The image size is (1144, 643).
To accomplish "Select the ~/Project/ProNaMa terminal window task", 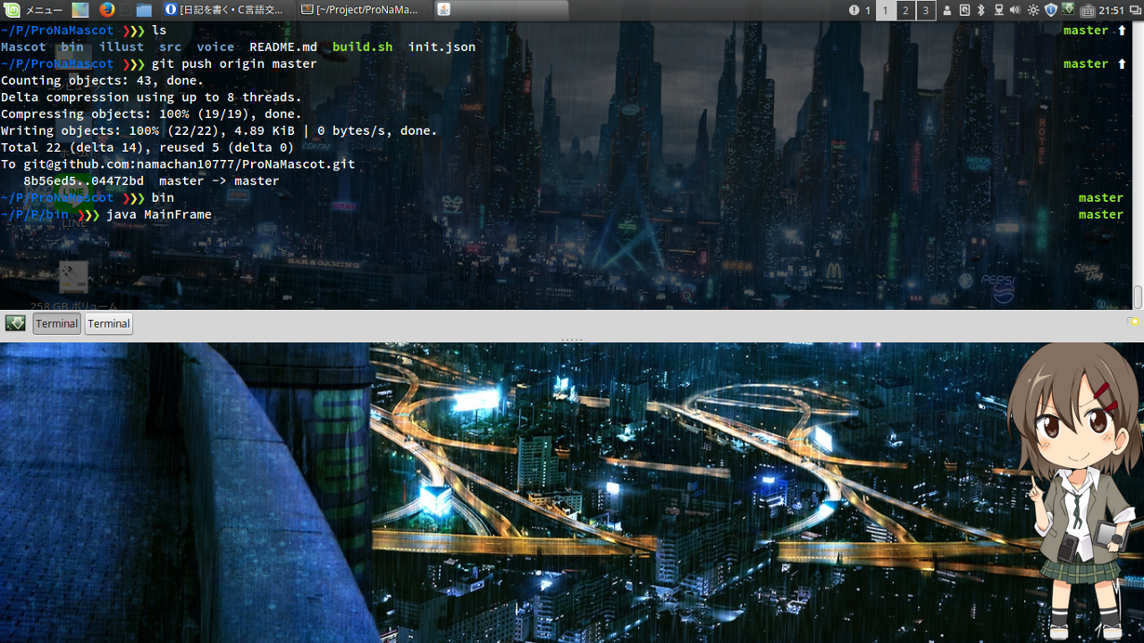I will pos(361,10).
